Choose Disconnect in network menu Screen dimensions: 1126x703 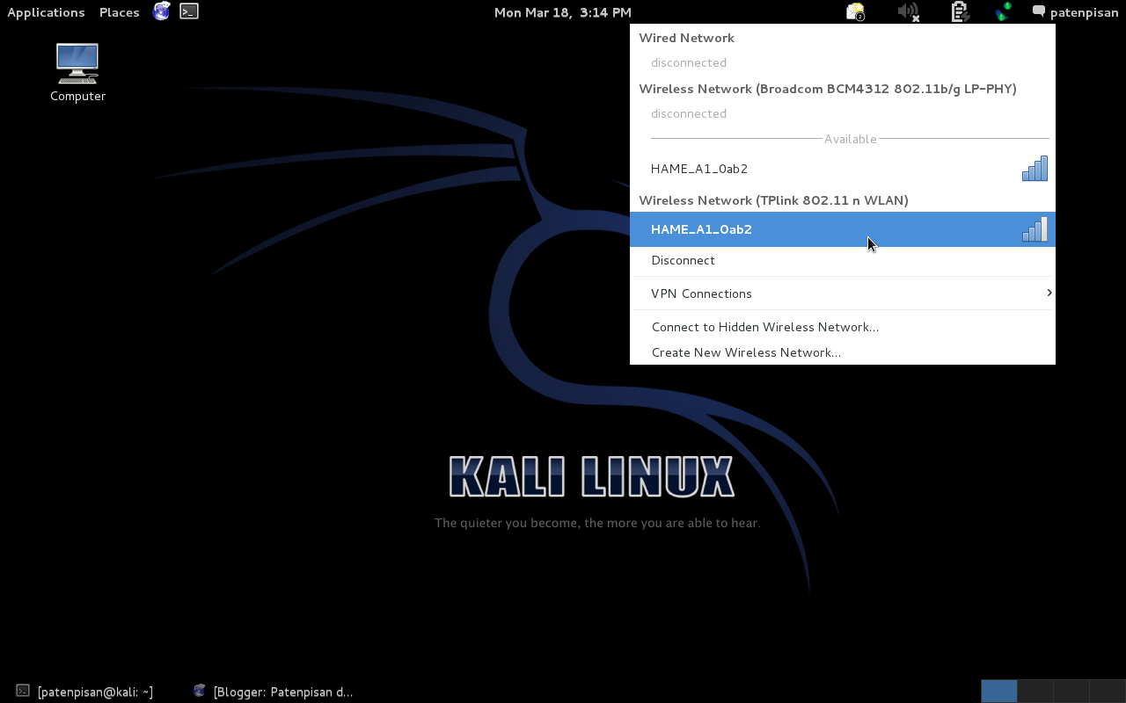point(843,260)
